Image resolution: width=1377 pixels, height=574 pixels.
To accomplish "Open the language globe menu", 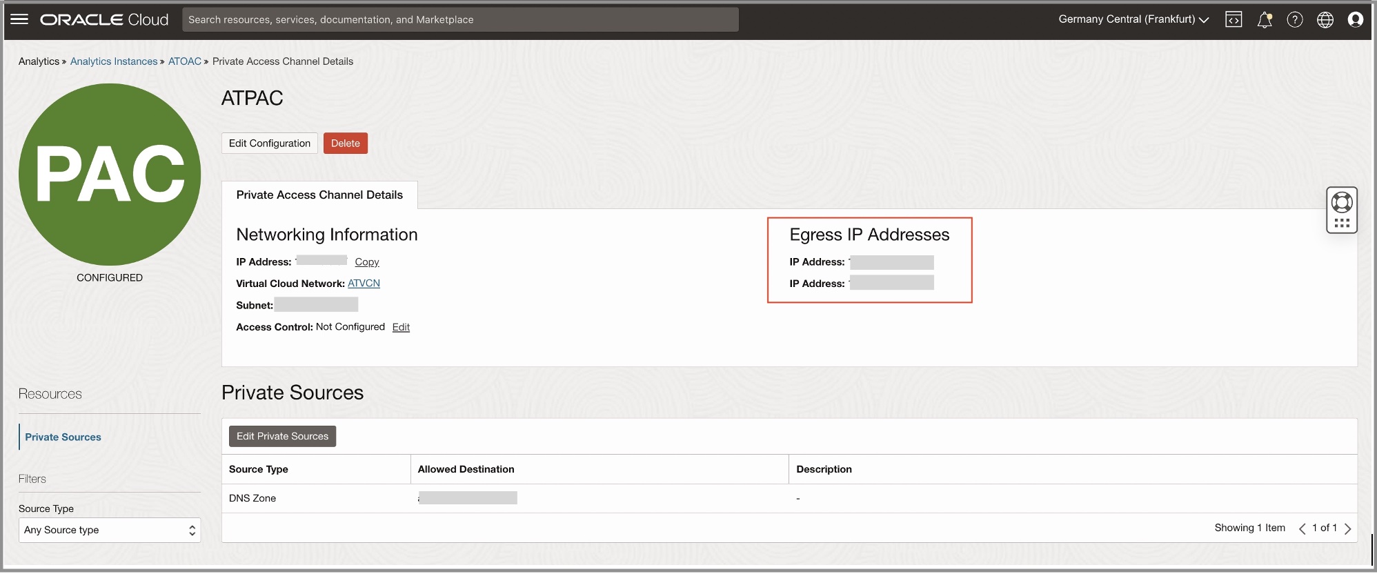I will [1325, 19].
